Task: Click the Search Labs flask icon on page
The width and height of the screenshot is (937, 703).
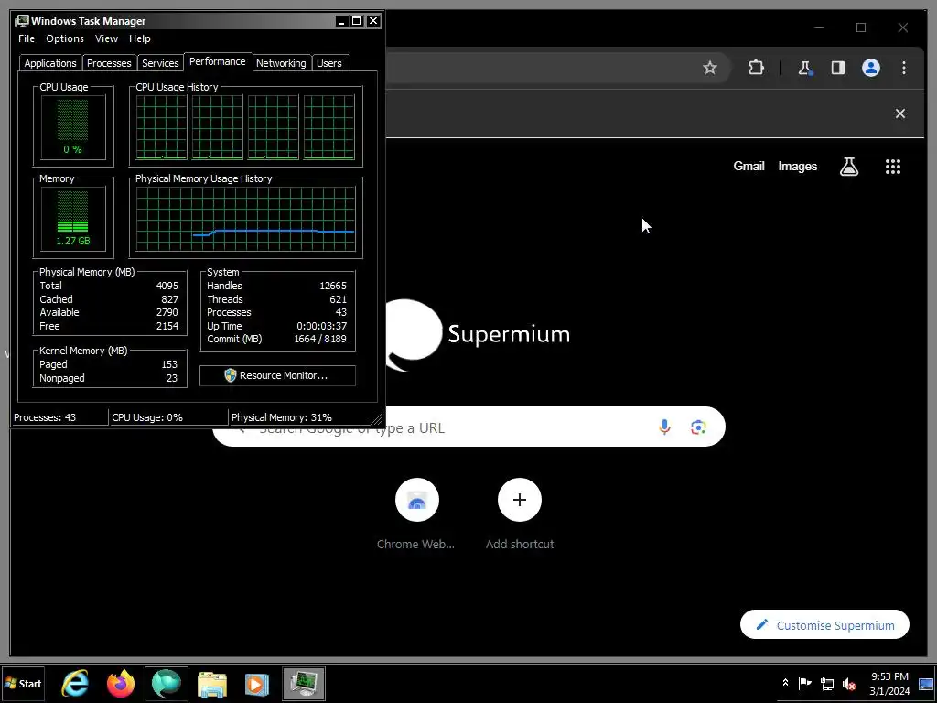Action: (x=848, y=167)
